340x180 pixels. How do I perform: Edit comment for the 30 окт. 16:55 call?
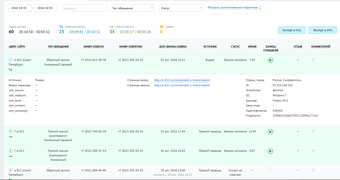click(313, 151)
